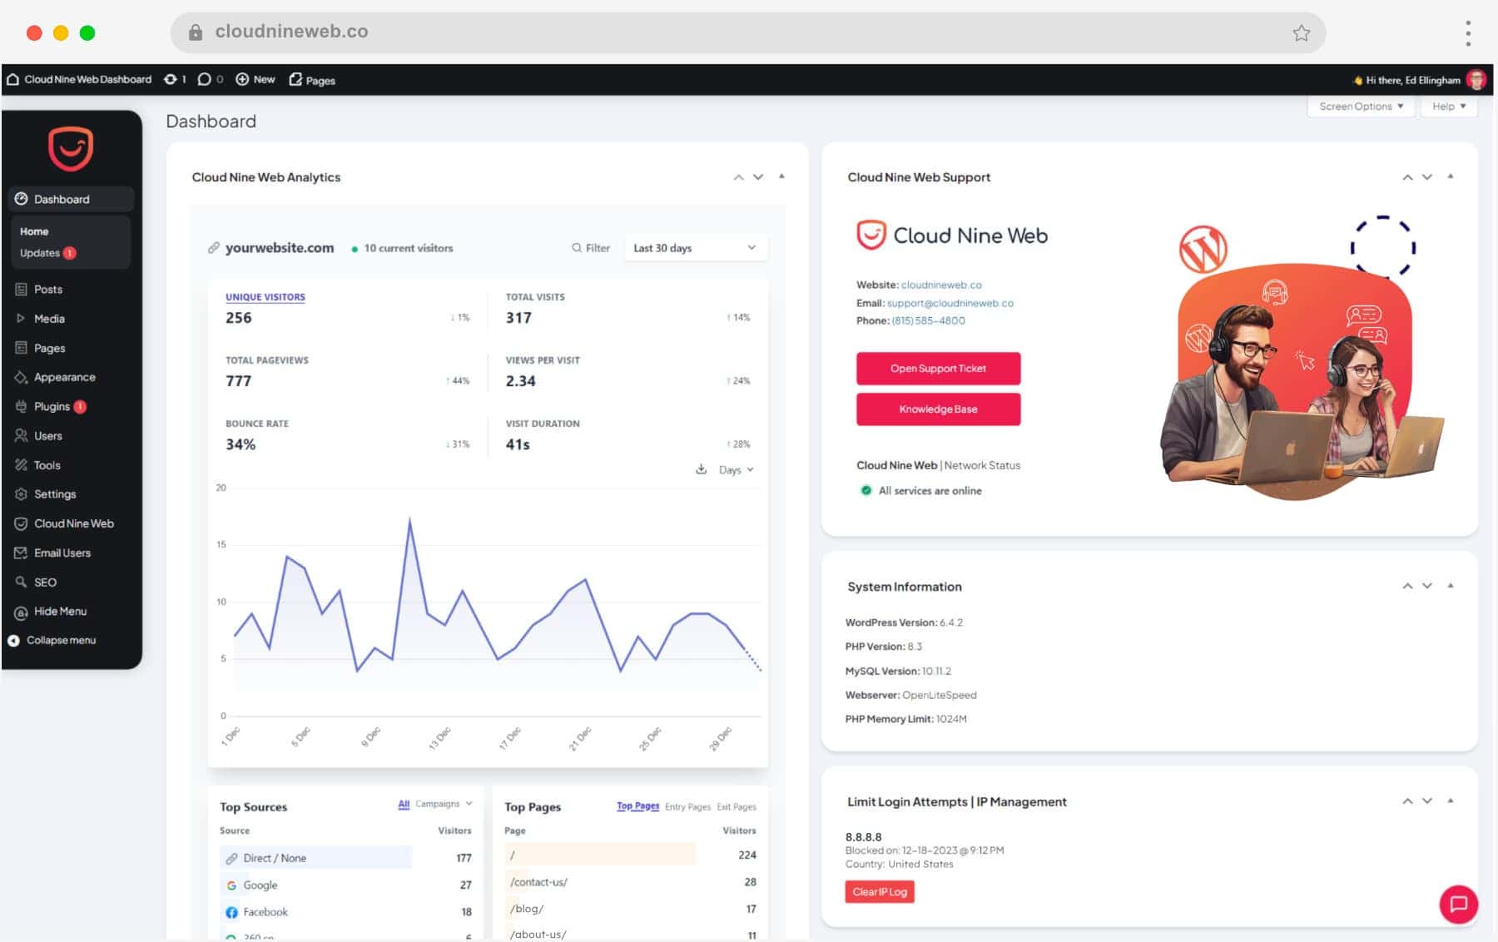The image size is (1498, 942).
Task: Bookmark page with star icon
Action: [x=1301, y=32]
